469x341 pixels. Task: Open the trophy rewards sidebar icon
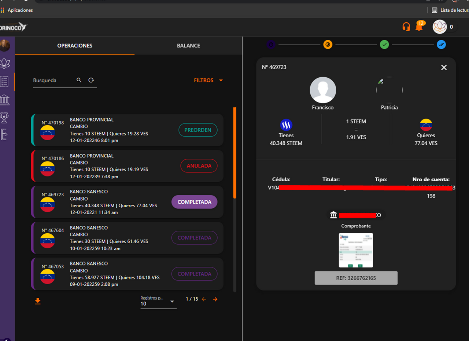click(4, 118)
